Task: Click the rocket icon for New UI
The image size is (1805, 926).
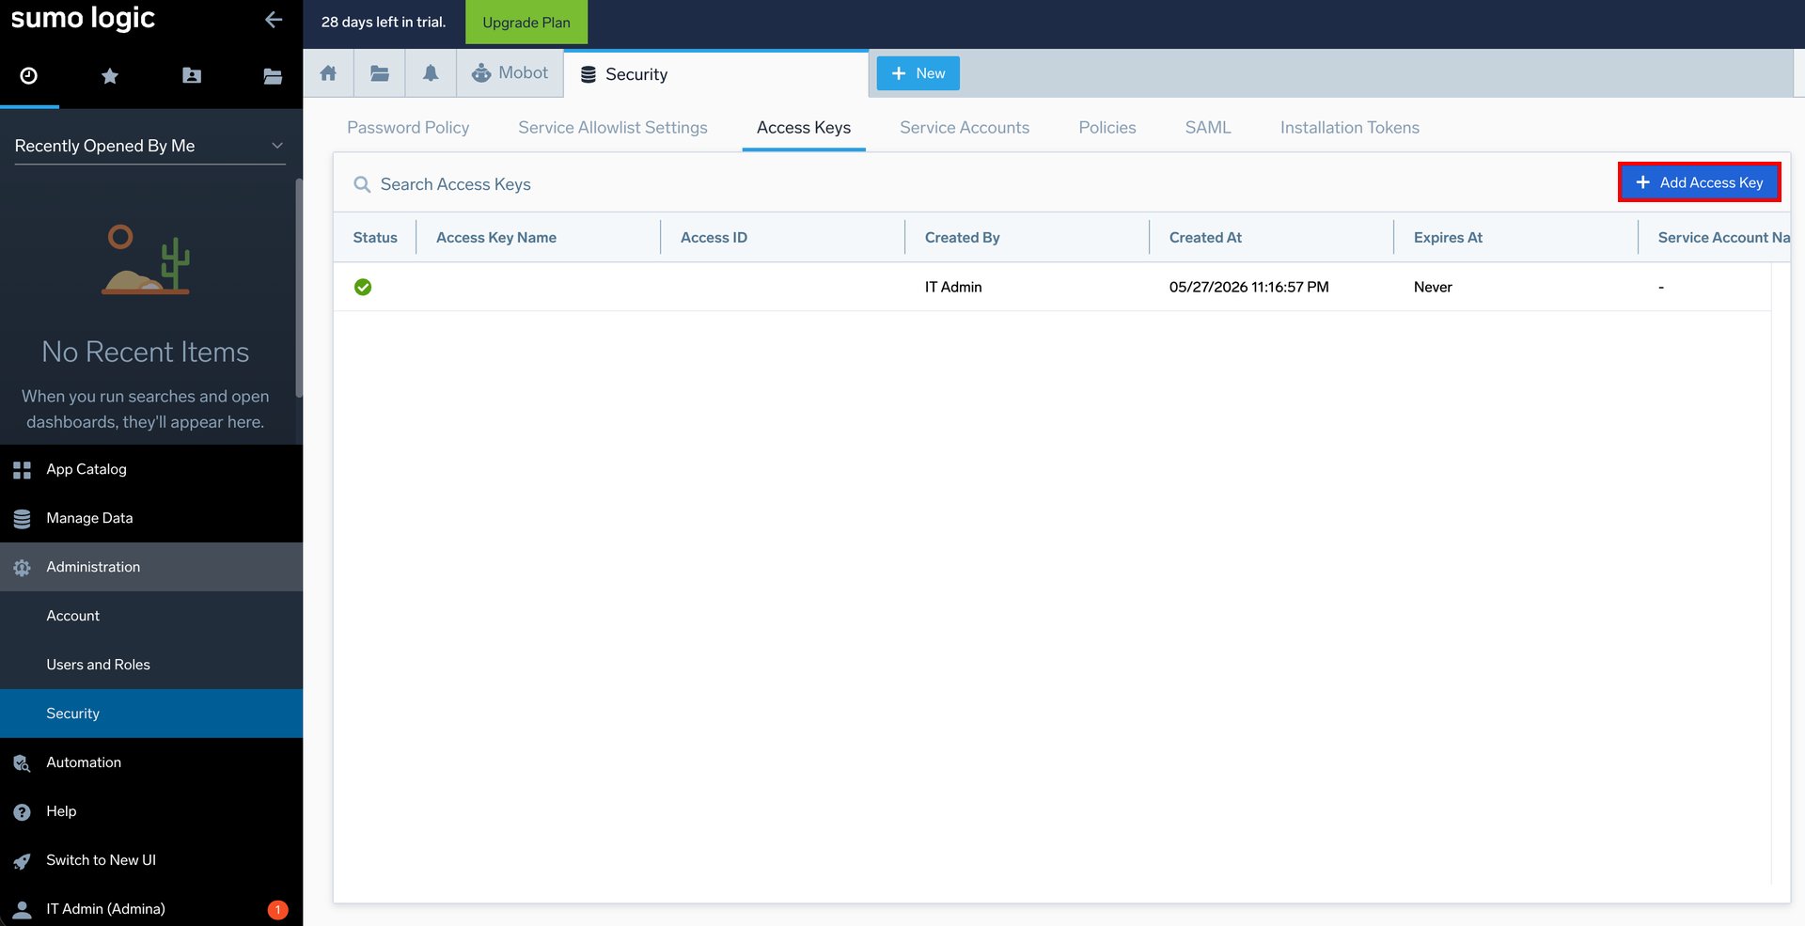Action: (x=23, y=861)
